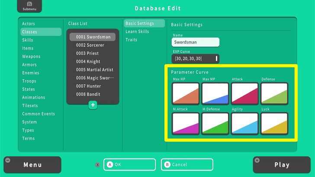
Task: Click the Cancel button
Action: coord(187,164)
